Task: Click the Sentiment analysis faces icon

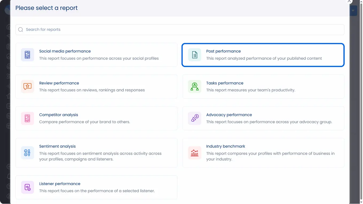Action: click(x=27, y=153)
